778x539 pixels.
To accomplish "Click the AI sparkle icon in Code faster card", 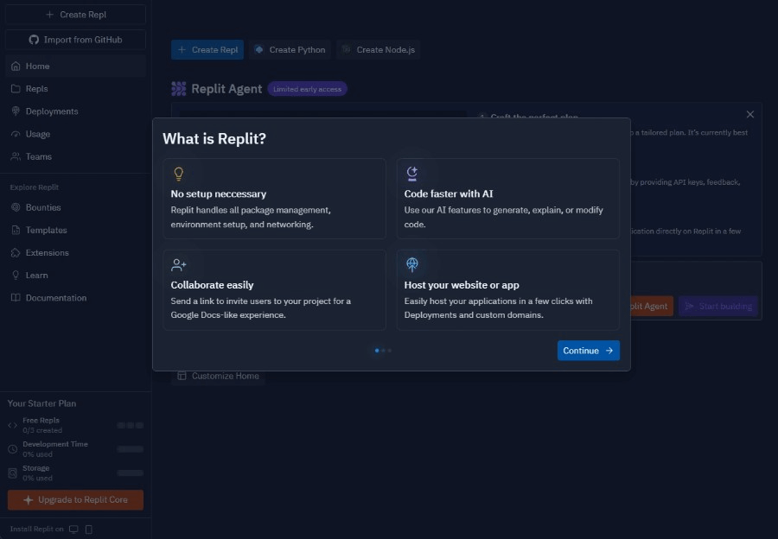I will tap(411, 173).
